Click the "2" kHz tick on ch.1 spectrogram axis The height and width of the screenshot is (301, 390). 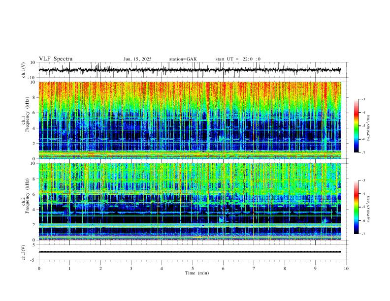pyautogui.click(x=34, y=143)
